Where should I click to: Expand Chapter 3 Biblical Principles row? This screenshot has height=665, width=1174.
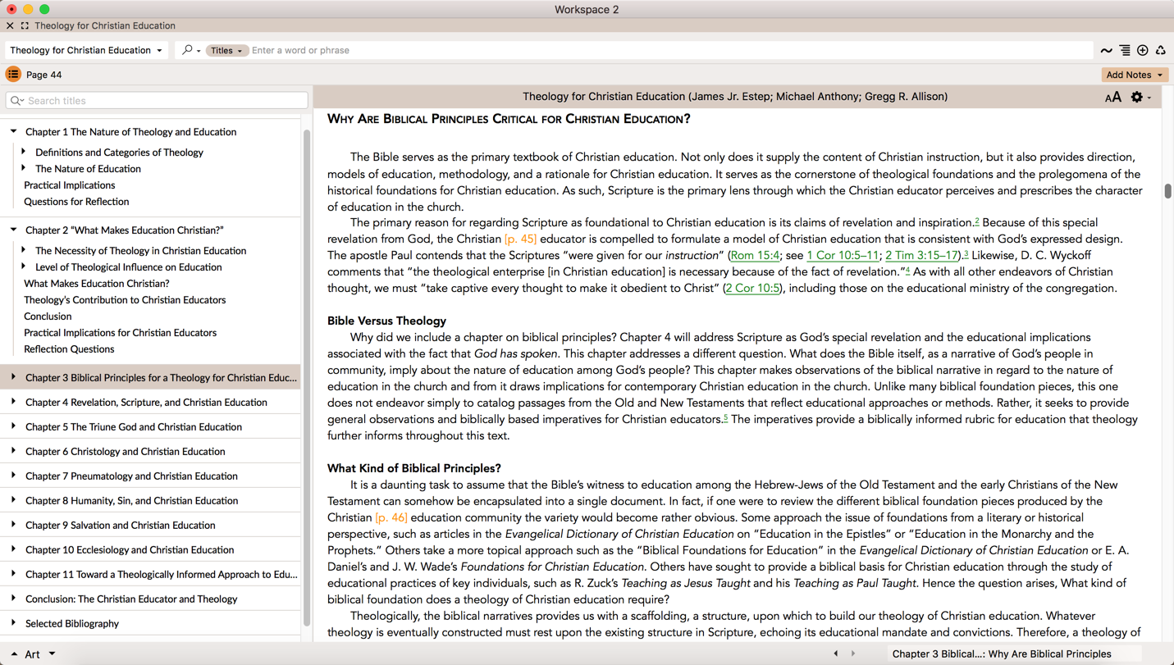(x=14, y=377)
